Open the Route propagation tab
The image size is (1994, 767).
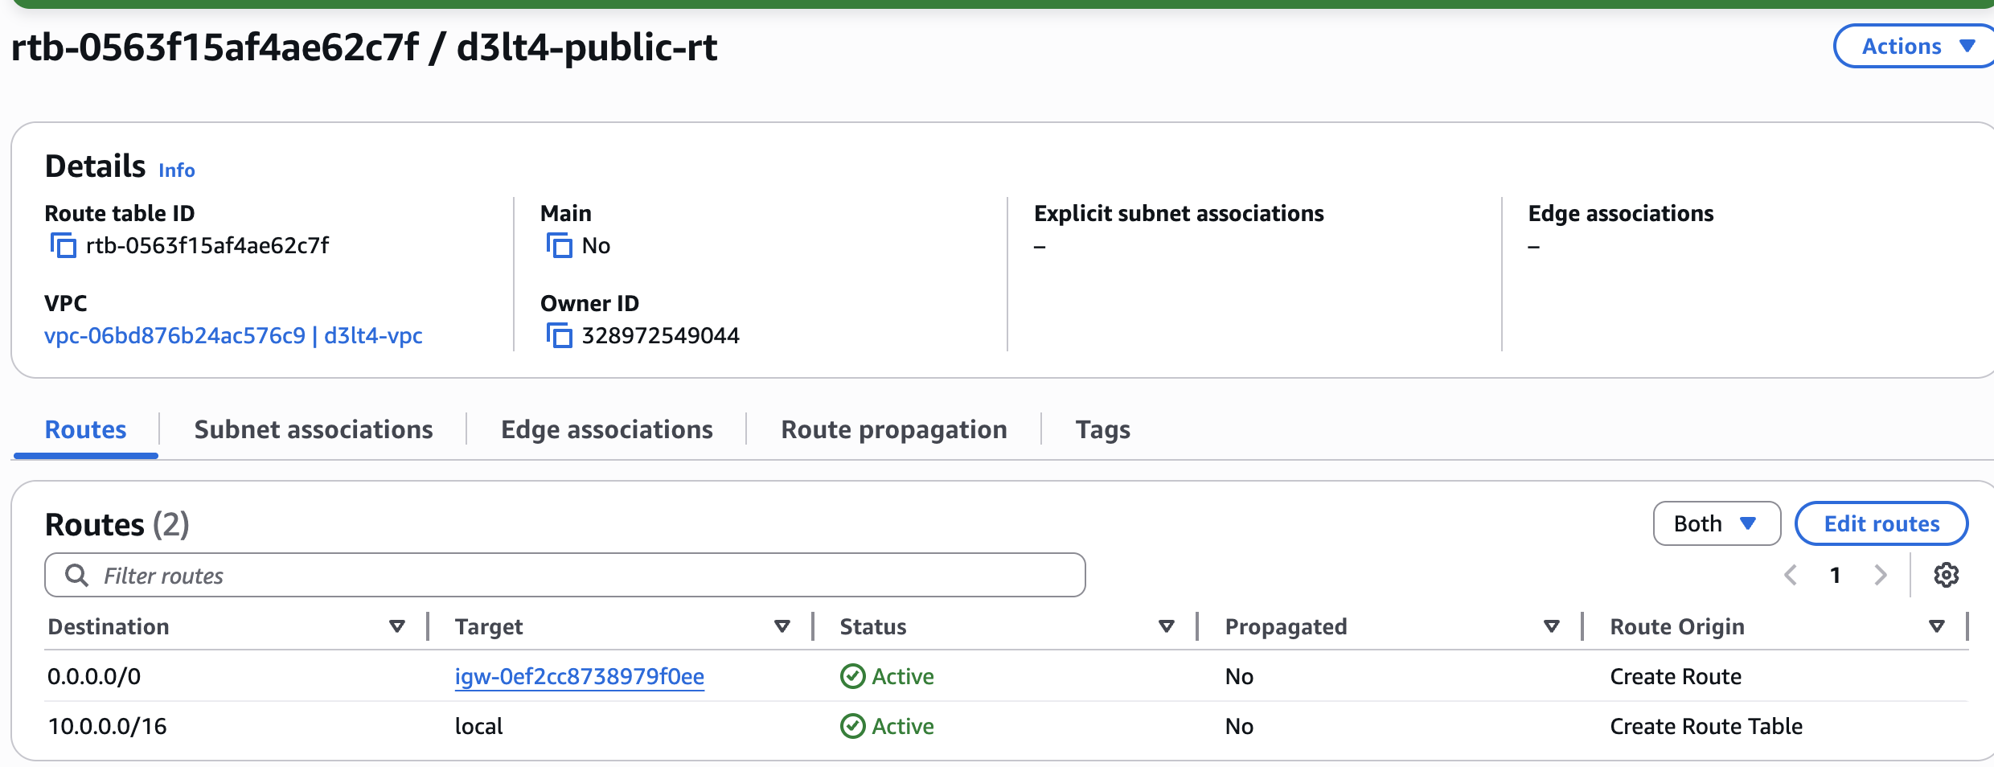coord(893,429)
